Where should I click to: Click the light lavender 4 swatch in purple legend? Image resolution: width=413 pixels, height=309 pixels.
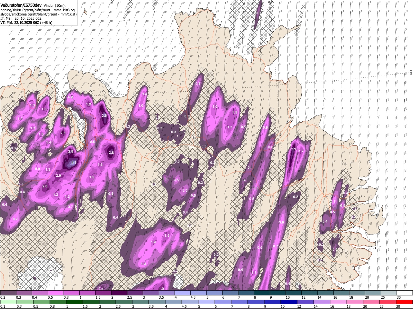pos(183,293)
